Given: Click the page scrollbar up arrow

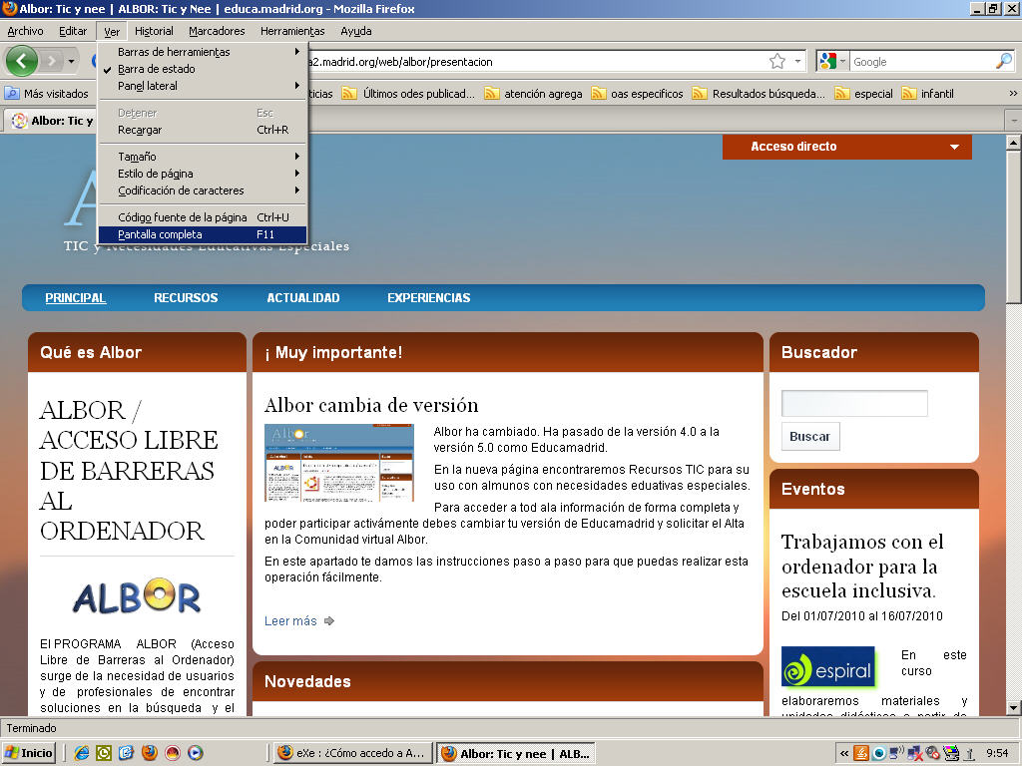Looking at the screenshot, I should pyautogui.click(x=1014, y=142).
